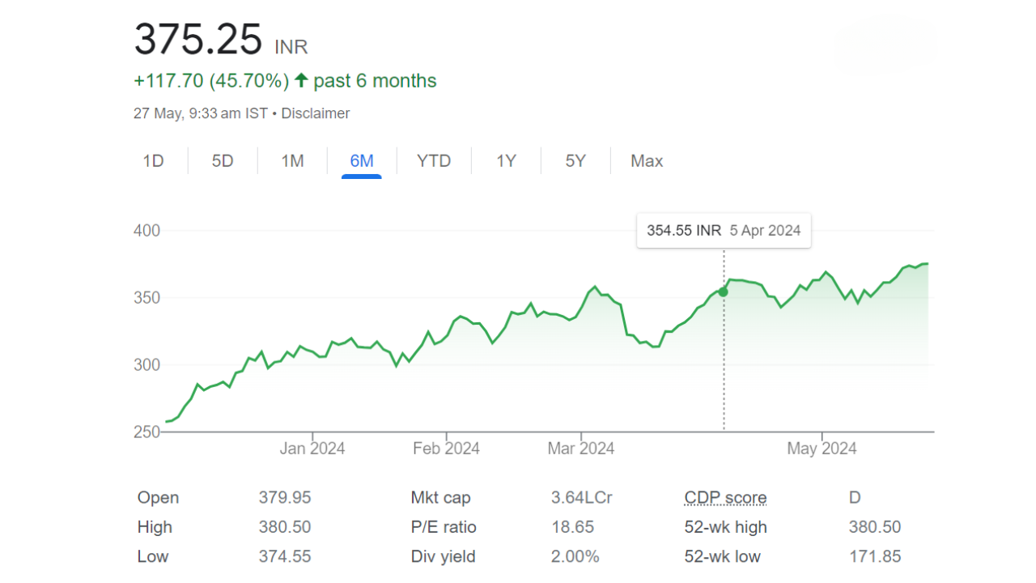Switch to the YTD performance view
The width and height of the screenshot is (1036, 583).
(x=434, y=160)
